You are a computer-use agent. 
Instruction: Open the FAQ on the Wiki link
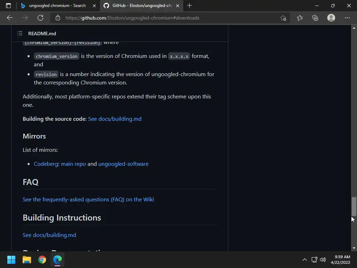coord(88,199)
